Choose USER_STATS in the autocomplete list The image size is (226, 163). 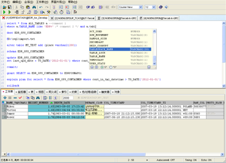120,63
